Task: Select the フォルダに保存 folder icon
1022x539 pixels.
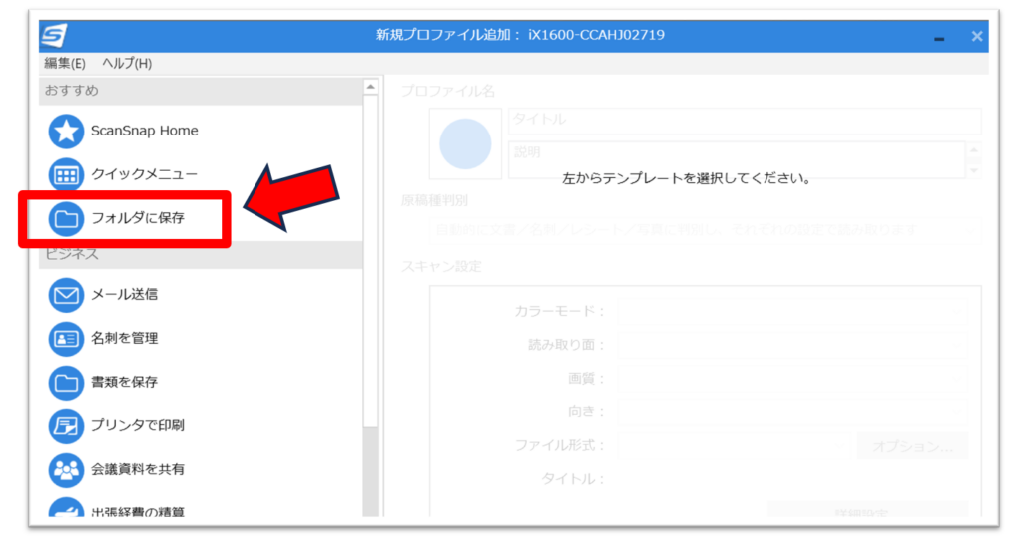Action: (66, 218)
